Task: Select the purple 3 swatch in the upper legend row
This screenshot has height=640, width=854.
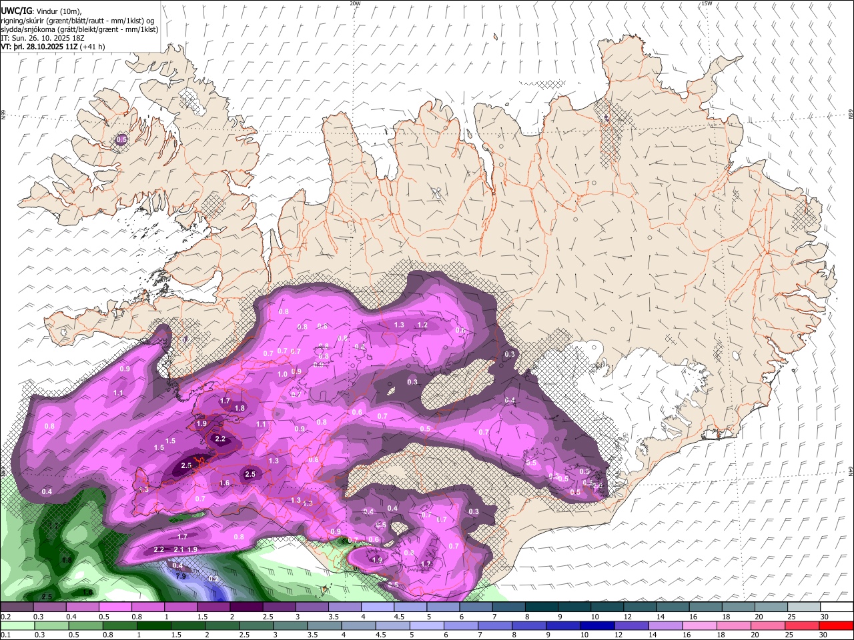Action: click(312, 607)
